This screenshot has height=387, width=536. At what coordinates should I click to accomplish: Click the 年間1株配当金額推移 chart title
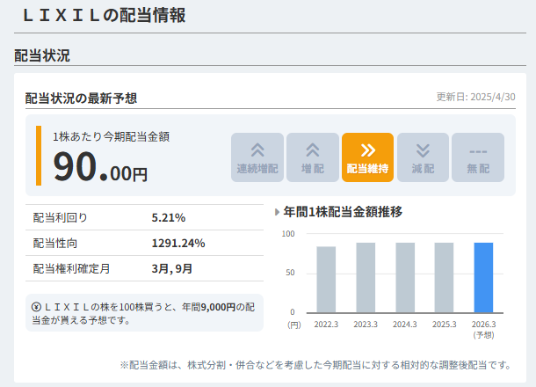(343, 212)
